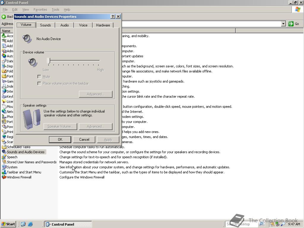Close the Sounds and Audio Devices dialog
This screenshot has width=304, height=228.
(118, 17)
